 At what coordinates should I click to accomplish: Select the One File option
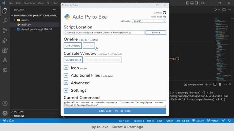pos(89,45)
